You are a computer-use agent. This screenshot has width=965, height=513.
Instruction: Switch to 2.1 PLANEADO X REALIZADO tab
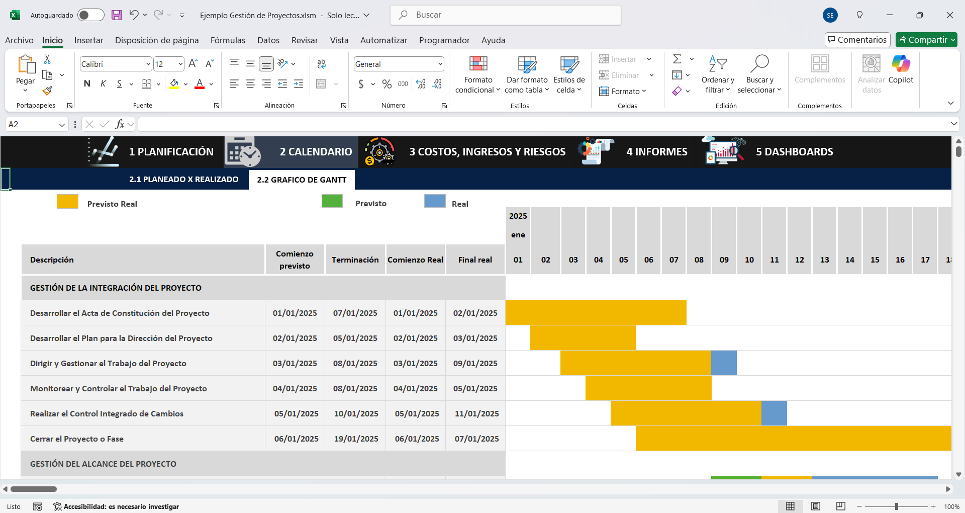(184, 179)
